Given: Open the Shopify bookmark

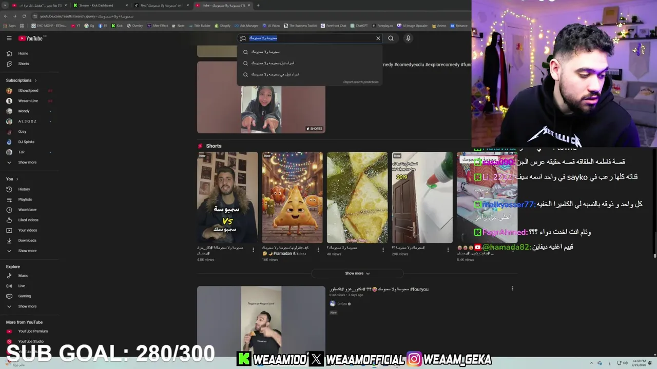Looking at the screenshot, I should [x=222, y=26].
